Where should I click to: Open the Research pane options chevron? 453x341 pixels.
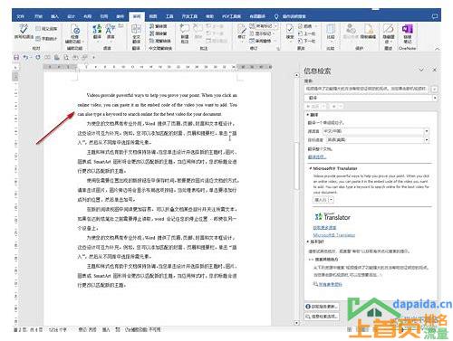pos(421,70)
